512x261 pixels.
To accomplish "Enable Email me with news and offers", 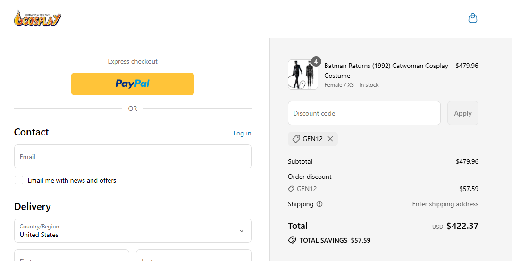I will (19, 180).
